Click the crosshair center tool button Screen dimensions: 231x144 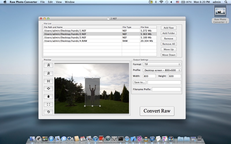click(48, 89)
